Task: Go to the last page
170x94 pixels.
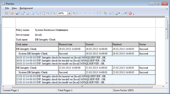Action: [x=94, y=13]
